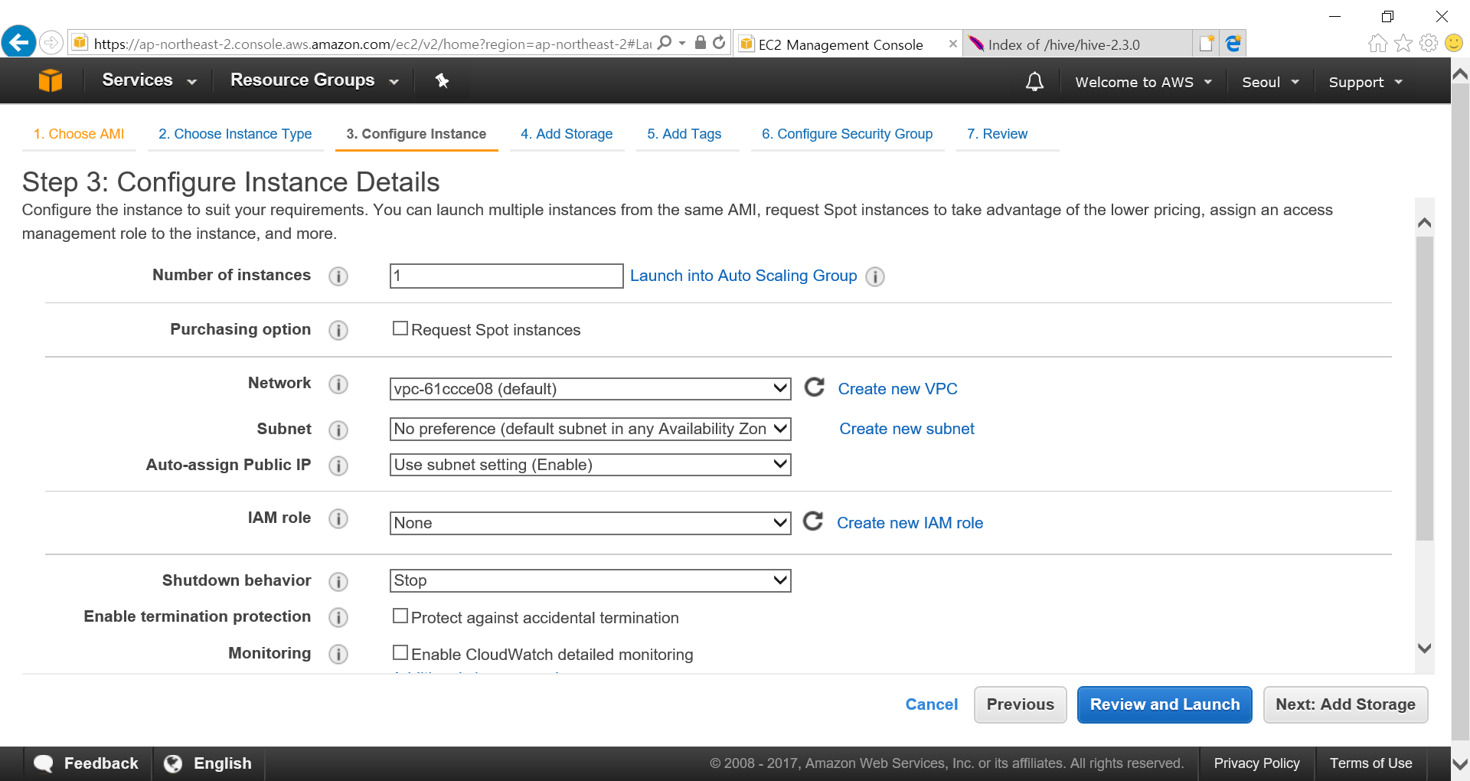1470x781 pixels.
Task: Go to step 7. Review
Action: pyautogui.click(x=997, y=134)
